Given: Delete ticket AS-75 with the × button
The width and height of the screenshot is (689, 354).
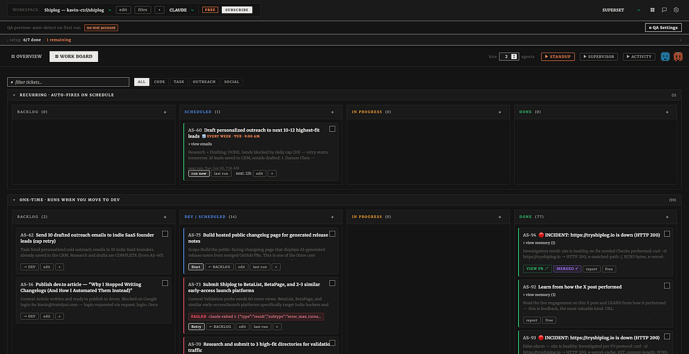Looking at the screenshot, I should 276,267.
